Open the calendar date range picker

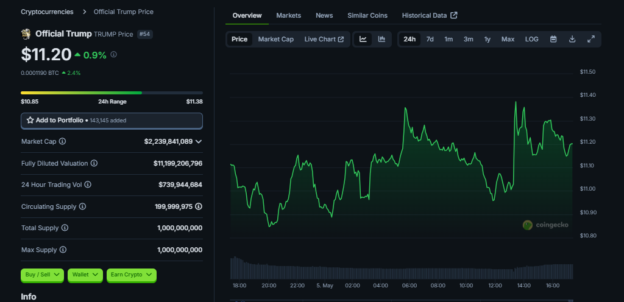tap(553, 39)
